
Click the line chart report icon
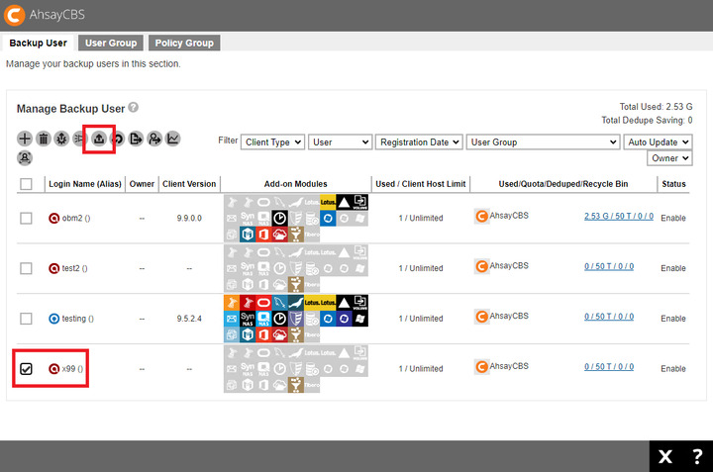173,139
